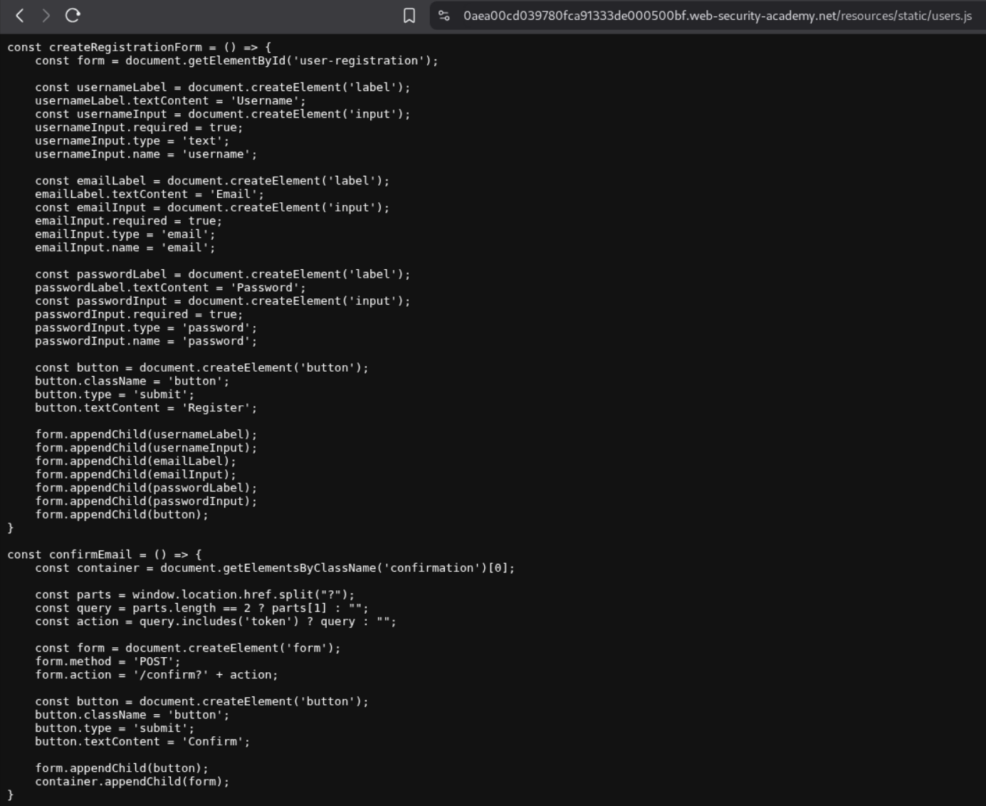
Task: Click the line setting usernameLabel.textContent
Action: 170,100
